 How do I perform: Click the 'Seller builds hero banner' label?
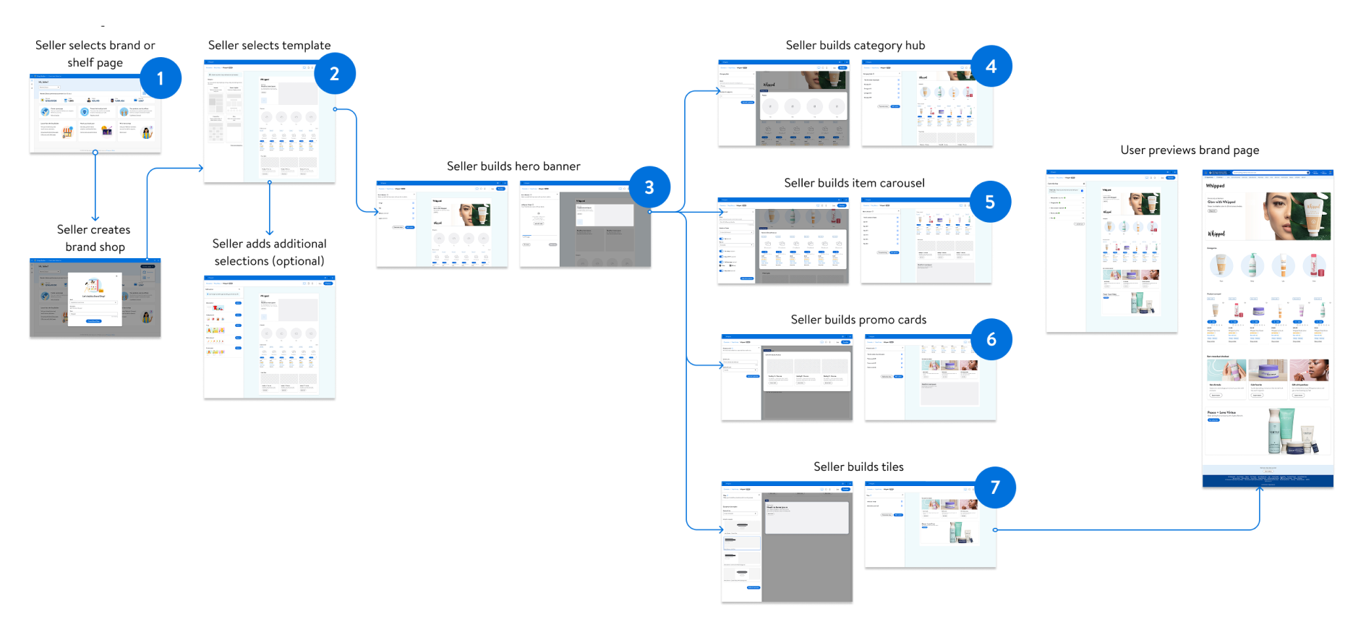[x=513, y=166]
